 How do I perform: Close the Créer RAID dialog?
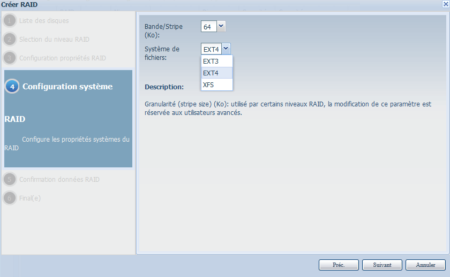coord(446,4)
